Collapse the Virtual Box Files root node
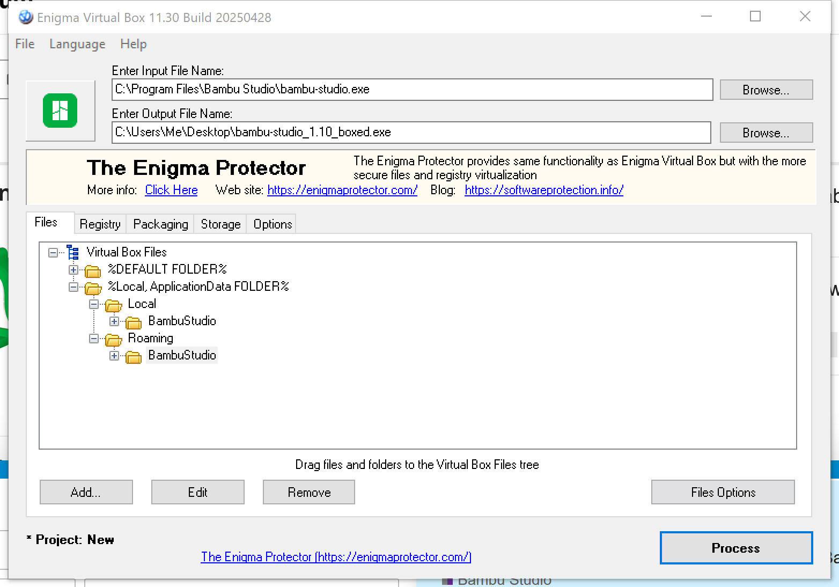Screen dimensions: 839x587 [53, 252]
